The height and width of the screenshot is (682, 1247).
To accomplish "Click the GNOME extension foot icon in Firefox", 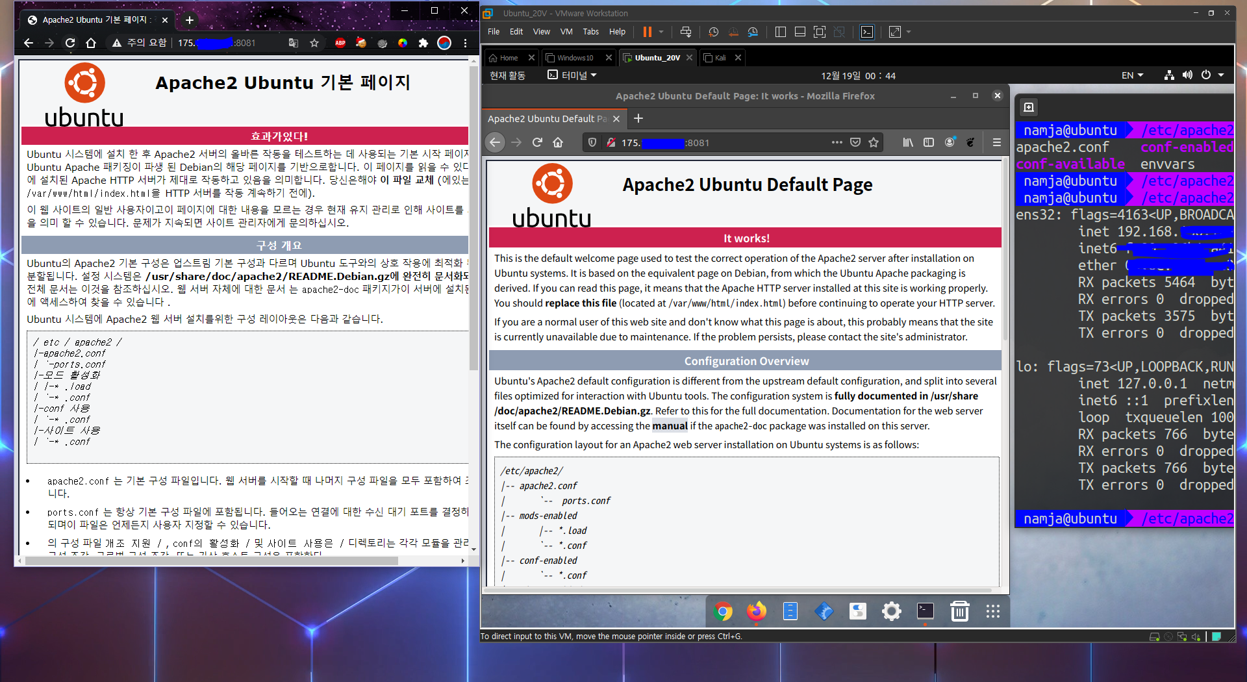I will [x=970, y=142].
